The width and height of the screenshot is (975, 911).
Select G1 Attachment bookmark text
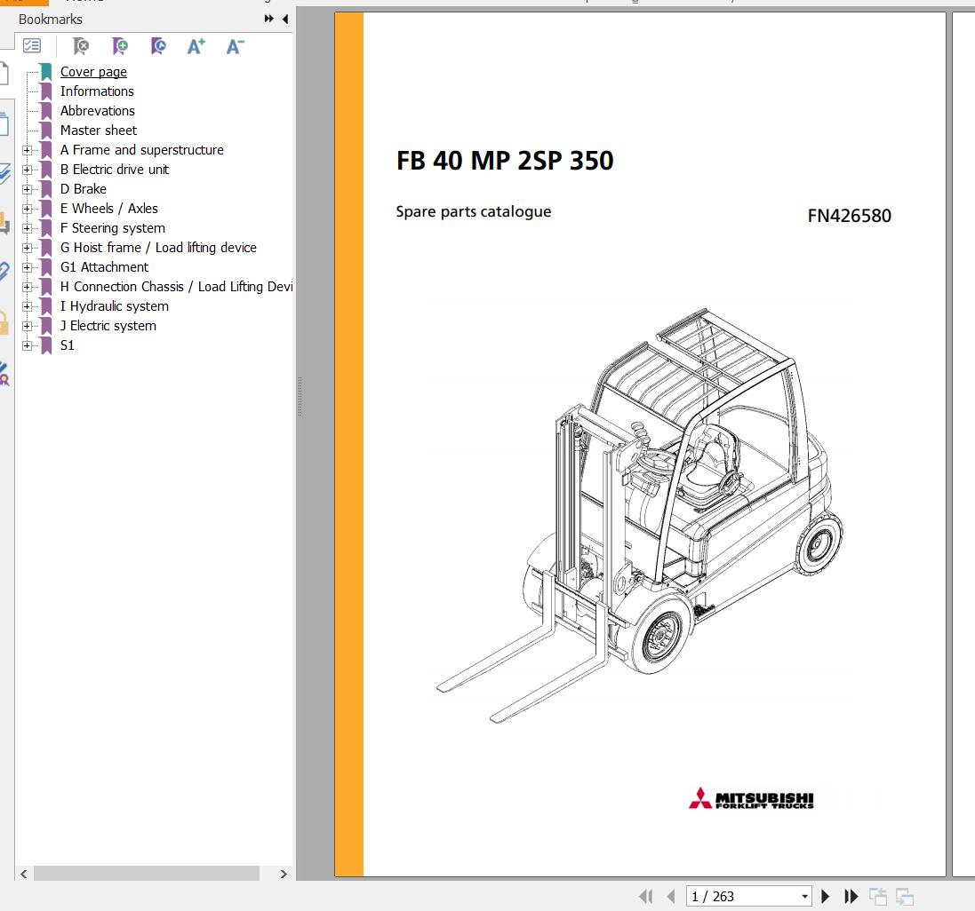(x=105, y=267)
